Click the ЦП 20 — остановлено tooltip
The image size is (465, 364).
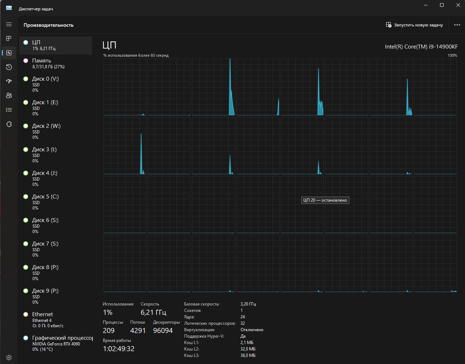pyautogui.click(x=325, y=200)
